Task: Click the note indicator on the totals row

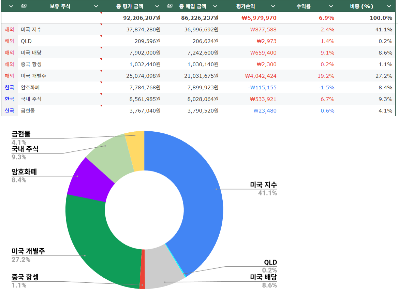Action: point(101,13)
